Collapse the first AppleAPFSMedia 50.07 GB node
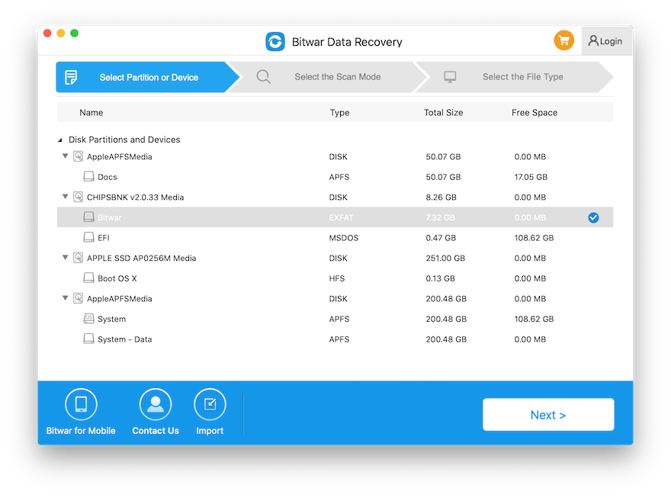The image size is (671, 495). [x=65, y=156]
